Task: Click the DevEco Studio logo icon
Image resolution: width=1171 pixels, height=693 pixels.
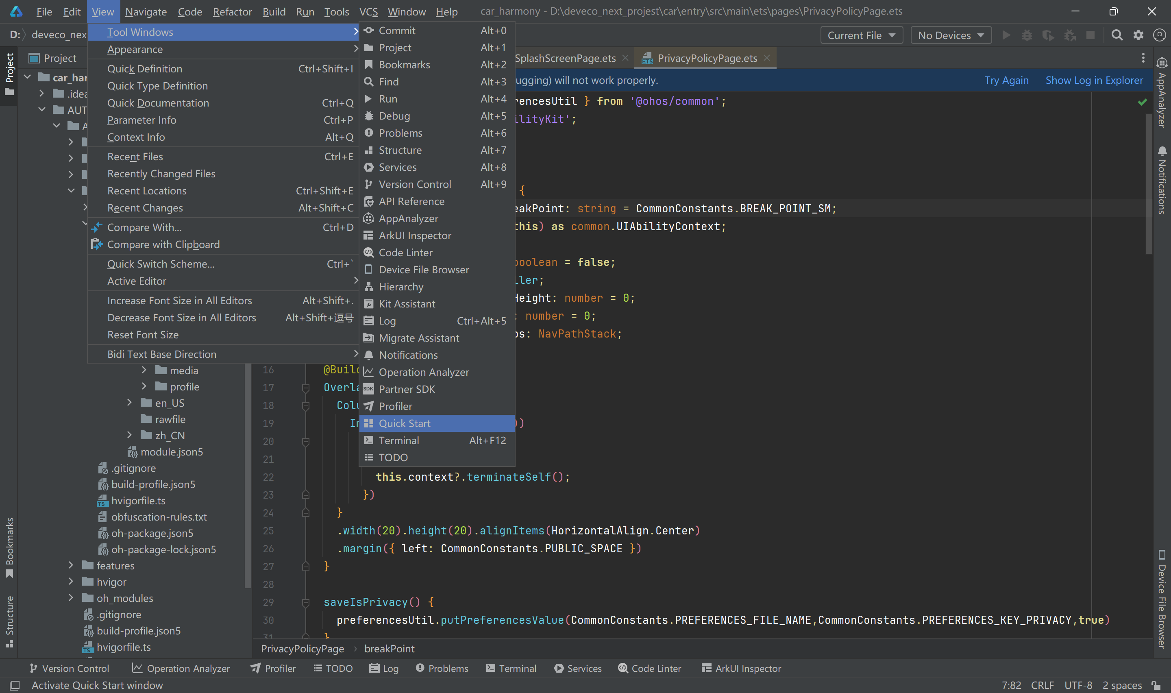Action: point(16,12)
